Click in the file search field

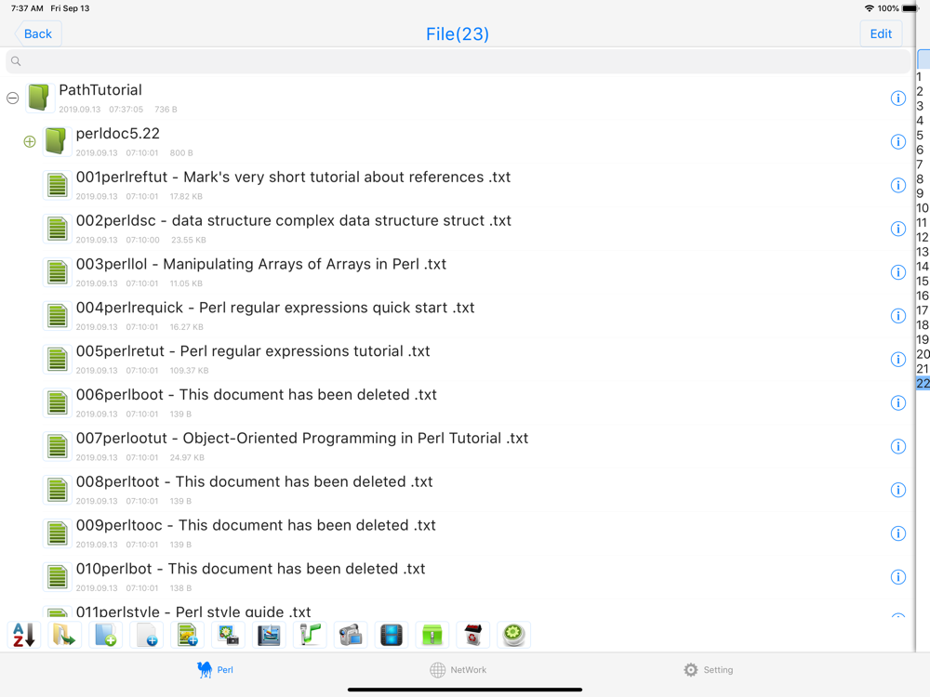click(x=458, y=61)
